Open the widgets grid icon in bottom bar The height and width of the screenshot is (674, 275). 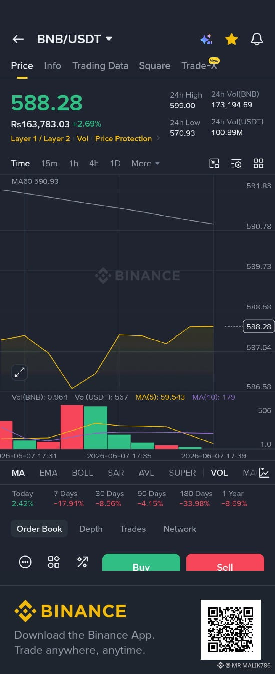click(54, 562)
